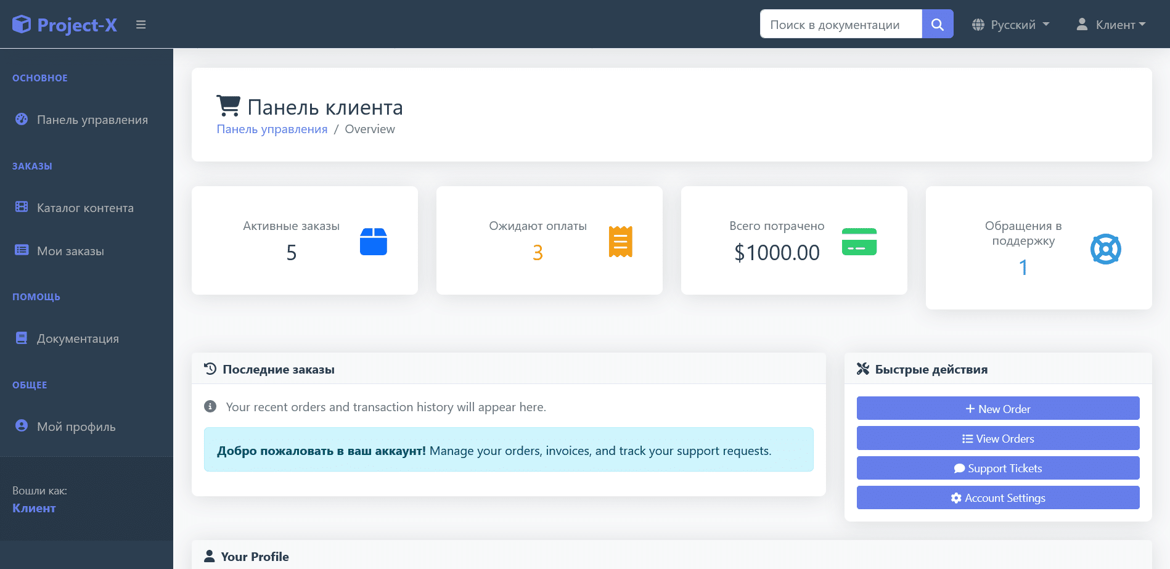Screen dimensions: 1170x569
Task: Open Каталог контента in sidebar
Action: tap(85, 208)
